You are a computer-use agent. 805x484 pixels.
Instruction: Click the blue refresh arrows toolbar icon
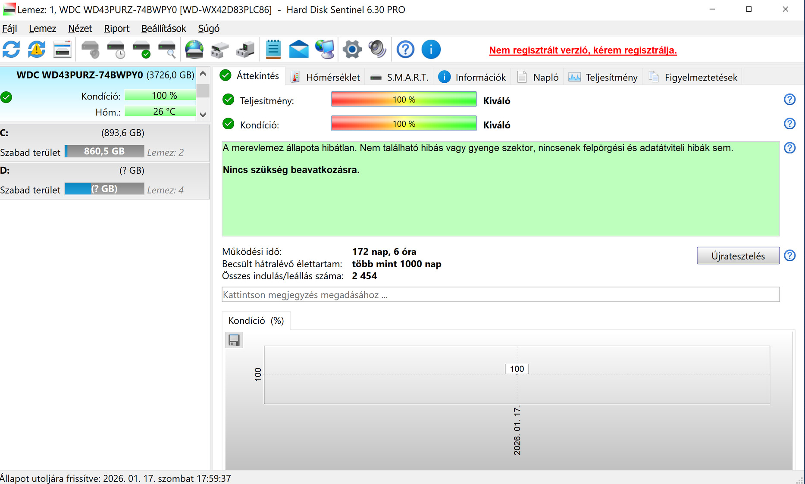[x=11, y=50]
